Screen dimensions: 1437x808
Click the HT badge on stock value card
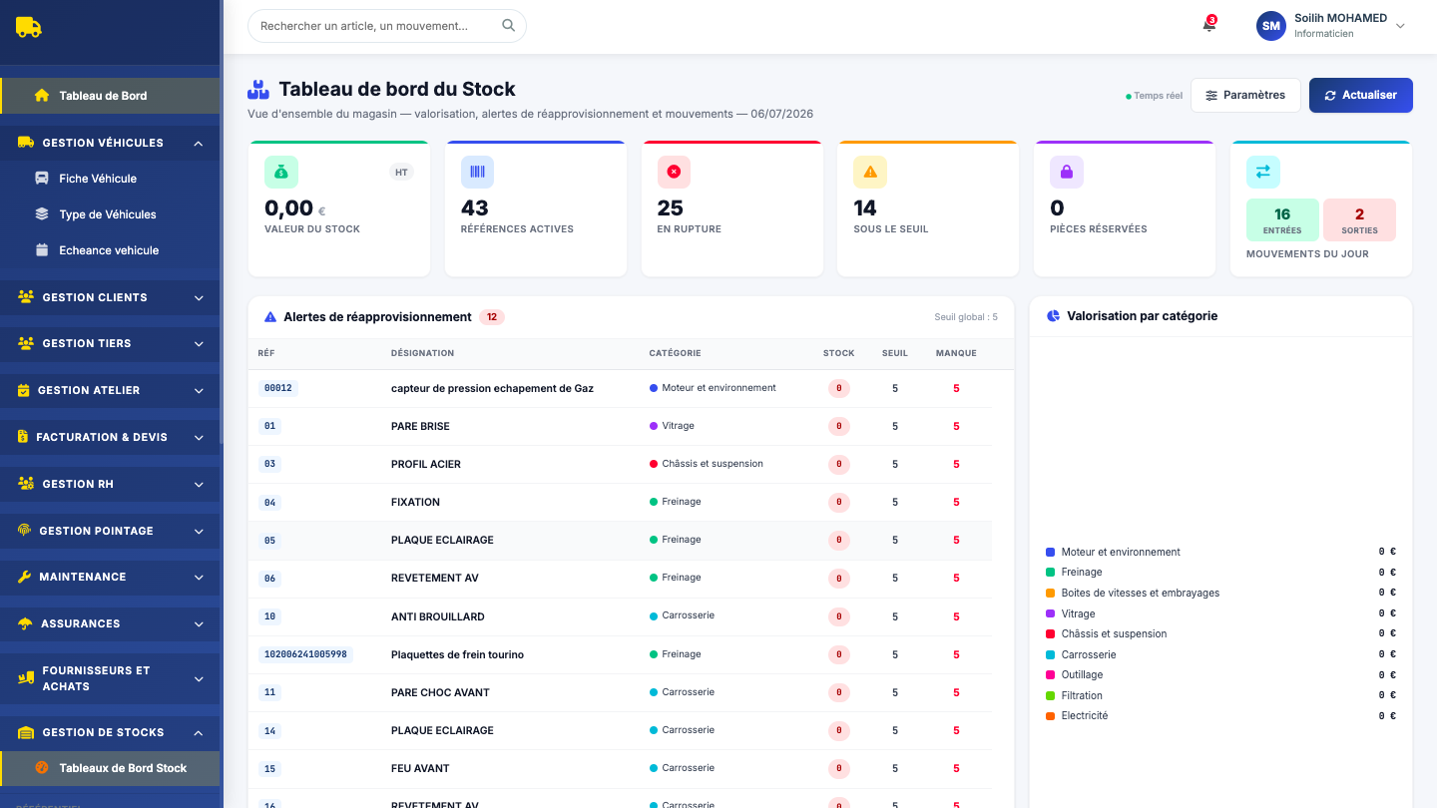click(x=401, y=172)
